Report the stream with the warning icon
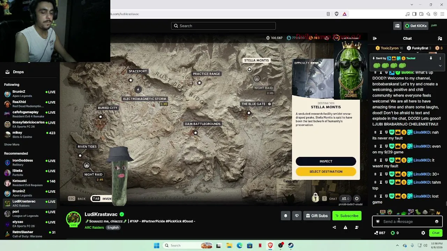 click(345, 227)
